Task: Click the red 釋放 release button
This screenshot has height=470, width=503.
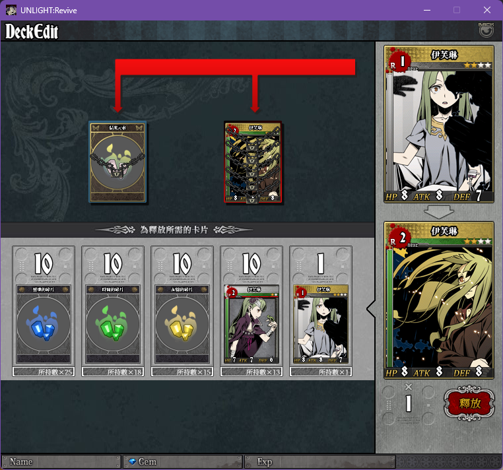Action: tap(469, 403)
